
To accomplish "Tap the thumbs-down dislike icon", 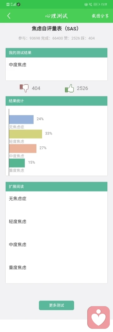I will coord(24,88).
